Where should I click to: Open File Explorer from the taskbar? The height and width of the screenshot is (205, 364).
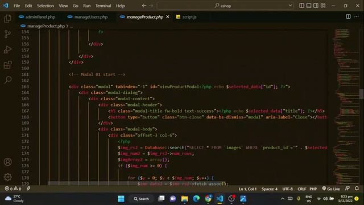pyautogui.click(x=184, y=199)
